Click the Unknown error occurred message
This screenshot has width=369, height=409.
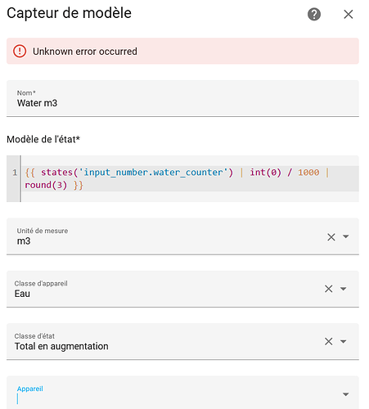coord(85,52)
